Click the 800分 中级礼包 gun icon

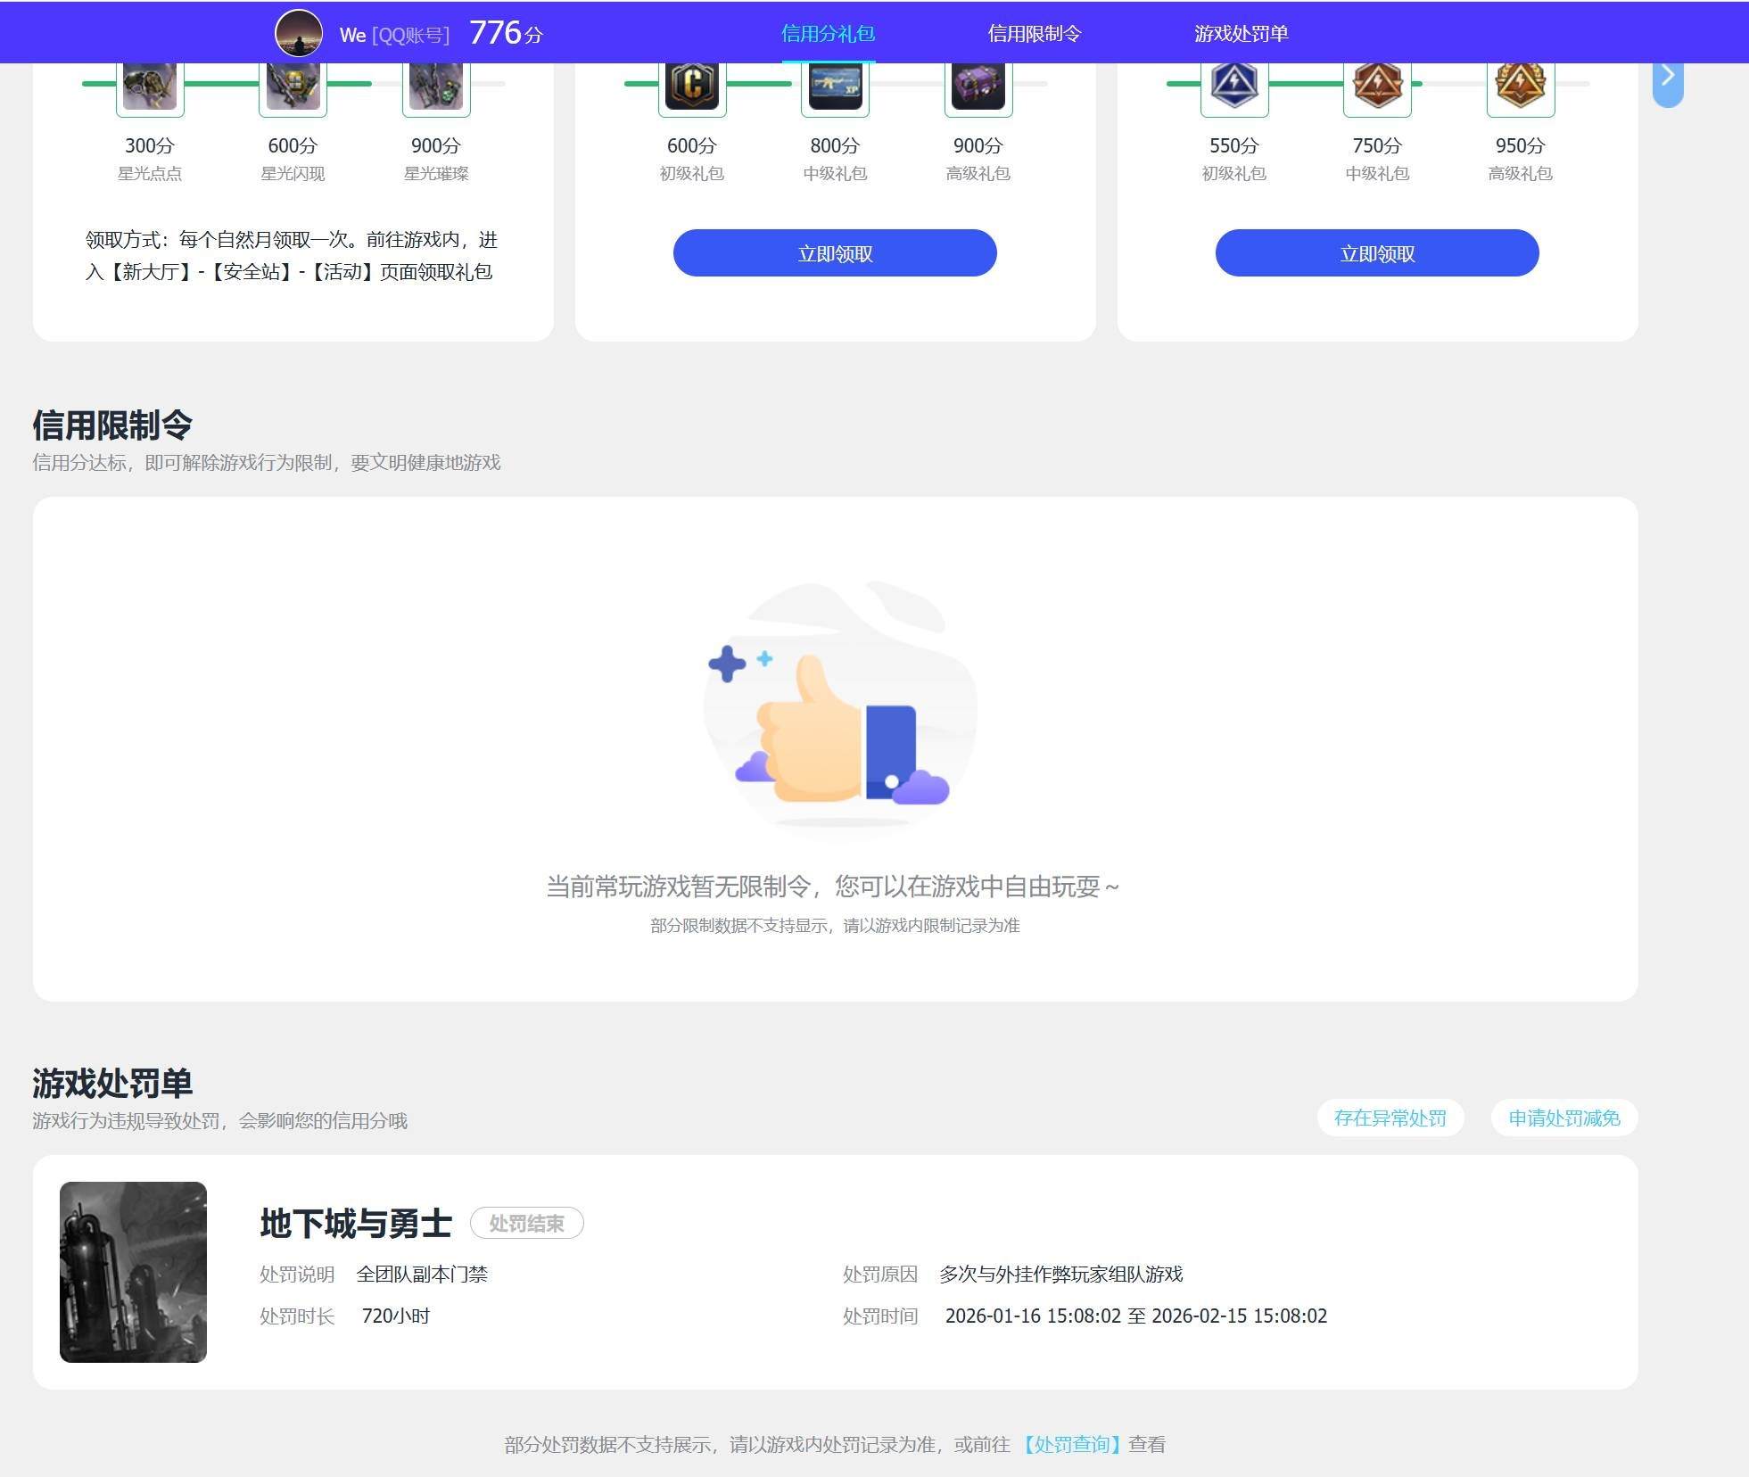click(x=835, y=89)
